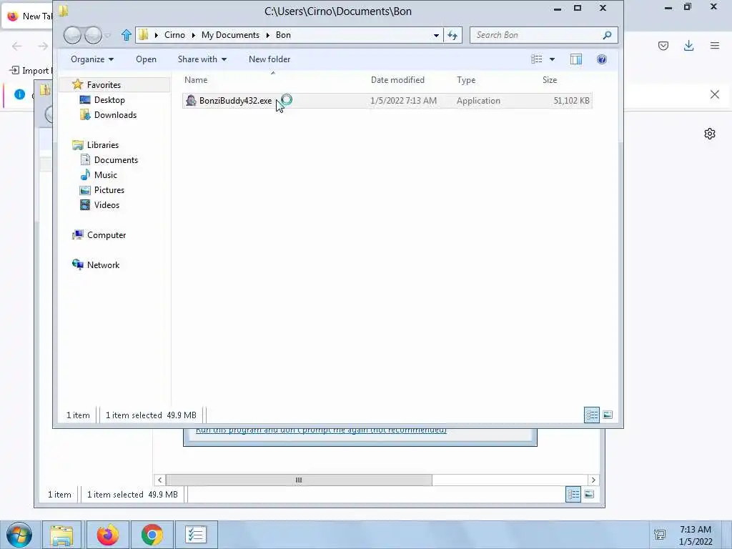732x549 pixels.
Task: Select Libraries in the navigation pane
Action: click(103, 144)
